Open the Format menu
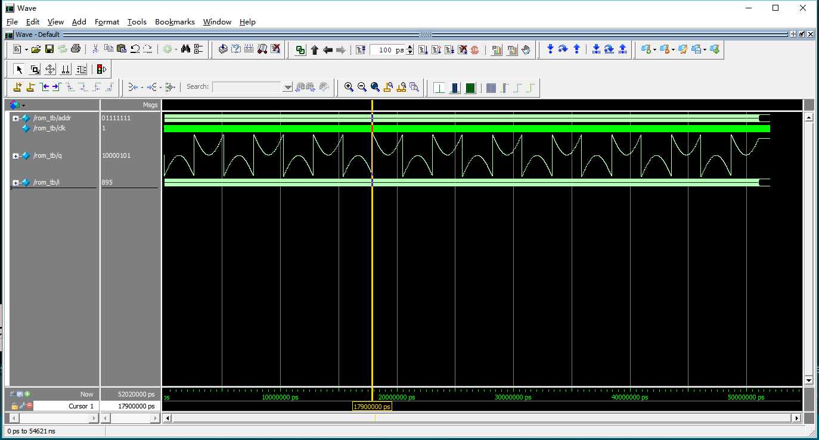 click(107, 21)
